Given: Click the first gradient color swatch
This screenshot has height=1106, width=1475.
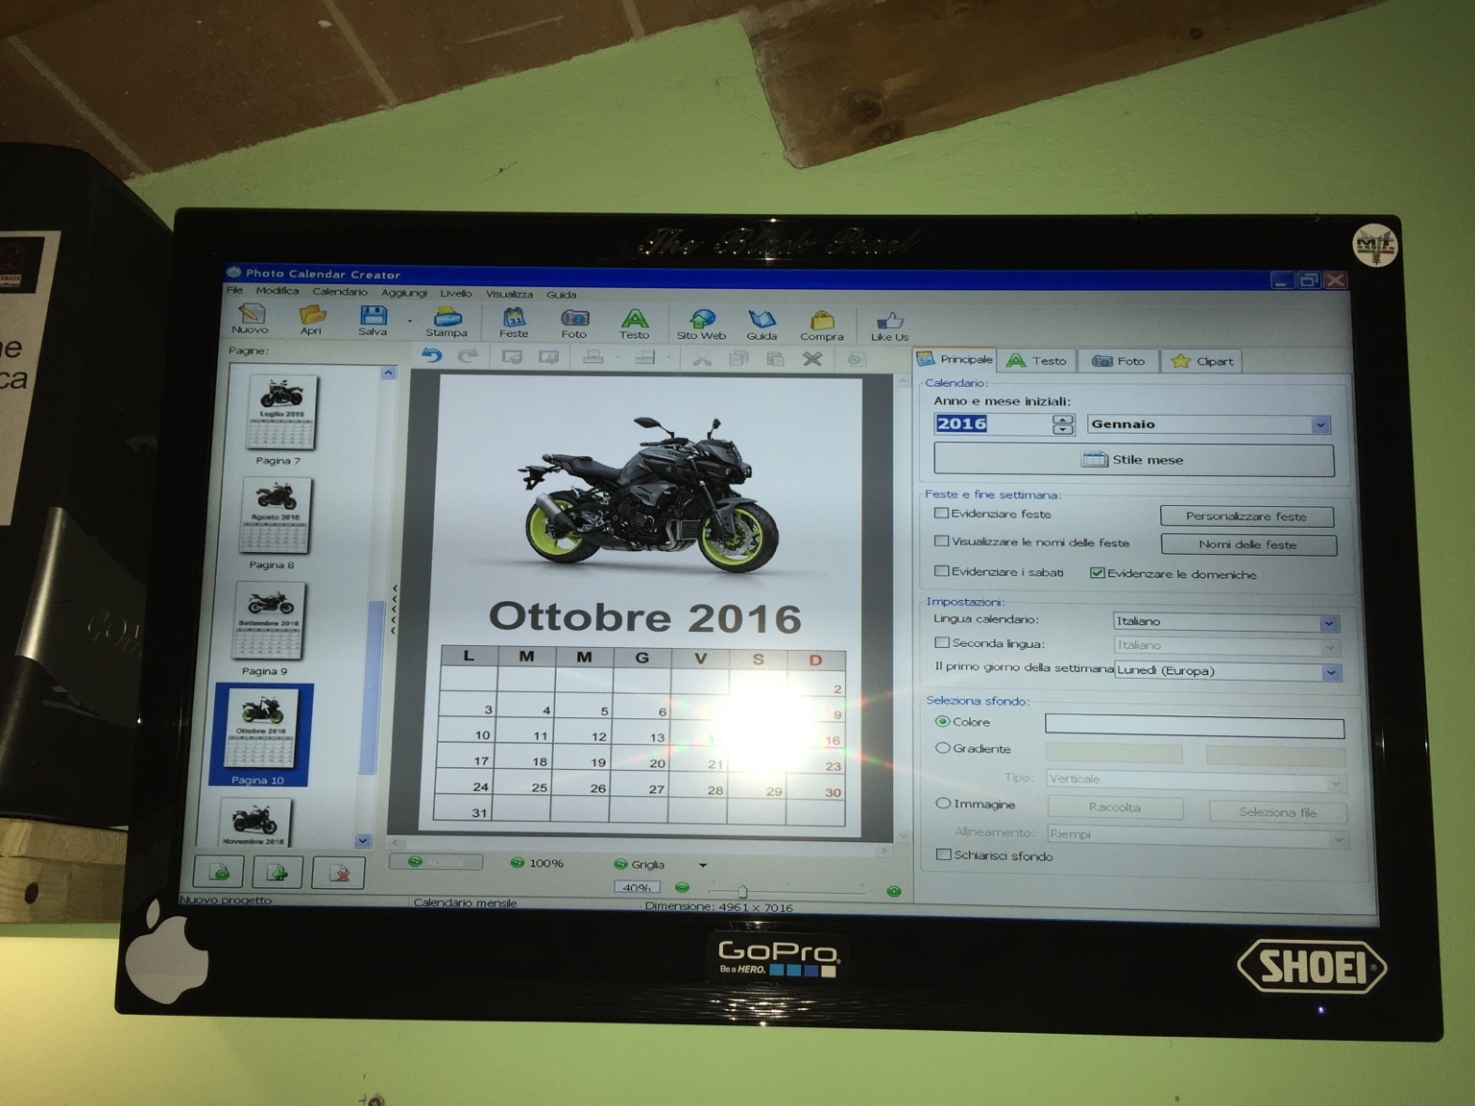Looking at the screenshot, I should (x=1114, y=754).
